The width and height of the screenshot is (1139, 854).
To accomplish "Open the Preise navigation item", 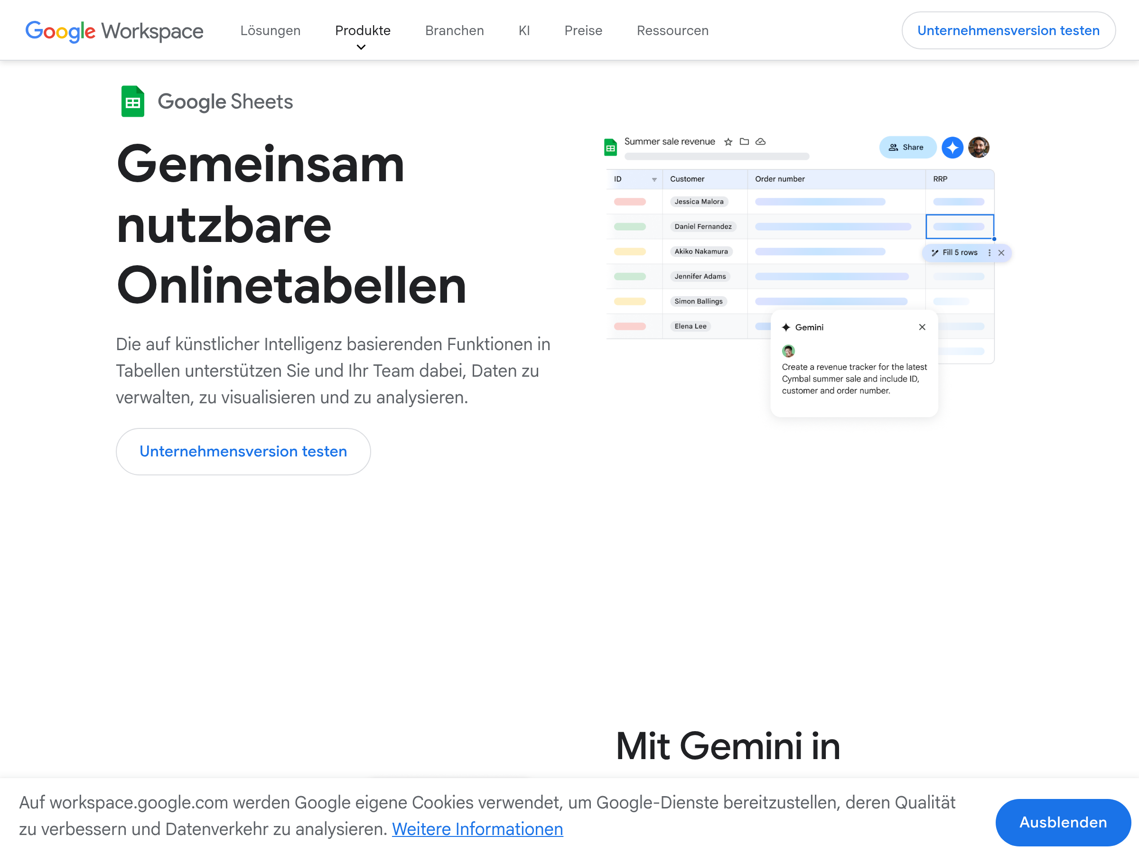I will [583, 31].
